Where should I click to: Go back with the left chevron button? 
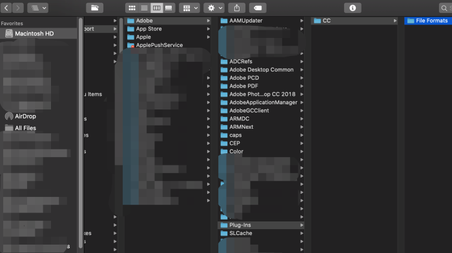[x=6, y=8]
